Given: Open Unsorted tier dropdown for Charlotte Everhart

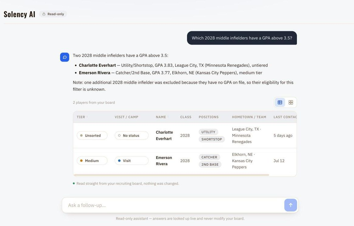Looking at the screenshot, I should coord(92,136).
